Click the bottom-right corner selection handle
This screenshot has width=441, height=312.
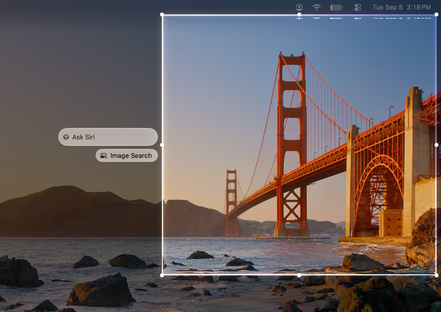436,275
